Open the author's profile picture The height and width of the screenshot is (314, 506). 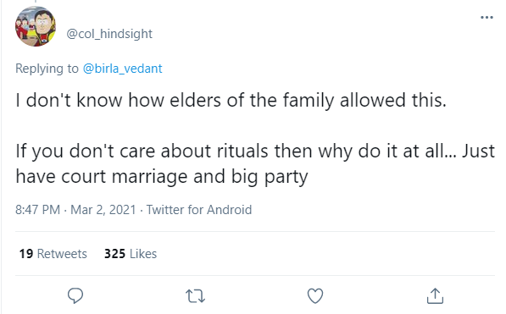tap(36, 26)
